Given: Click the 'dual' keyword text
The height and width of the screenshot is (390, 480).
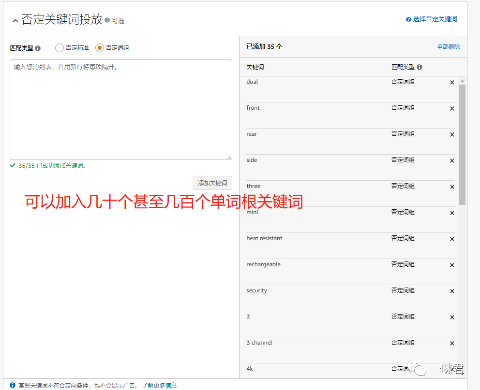Looking at the screenshot, I should (x=252, y=82).
